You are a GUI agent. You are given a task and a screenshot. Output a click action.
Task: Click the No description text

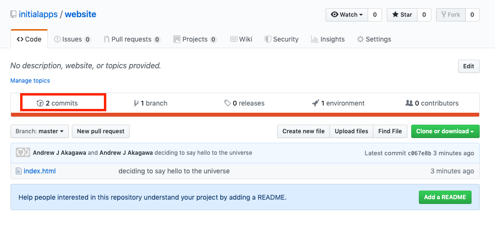pos(86,66)
